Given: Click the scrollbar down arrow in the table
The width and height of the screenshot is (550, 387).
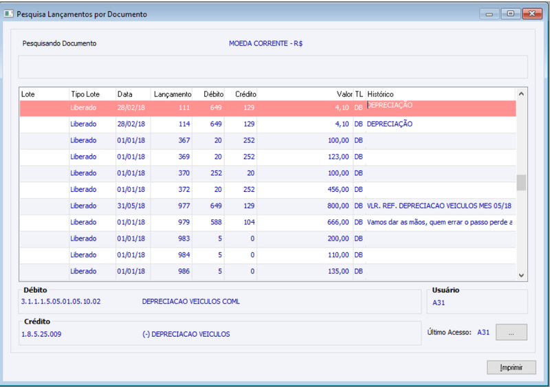Looking at the screenshot, I should (521, 276).
